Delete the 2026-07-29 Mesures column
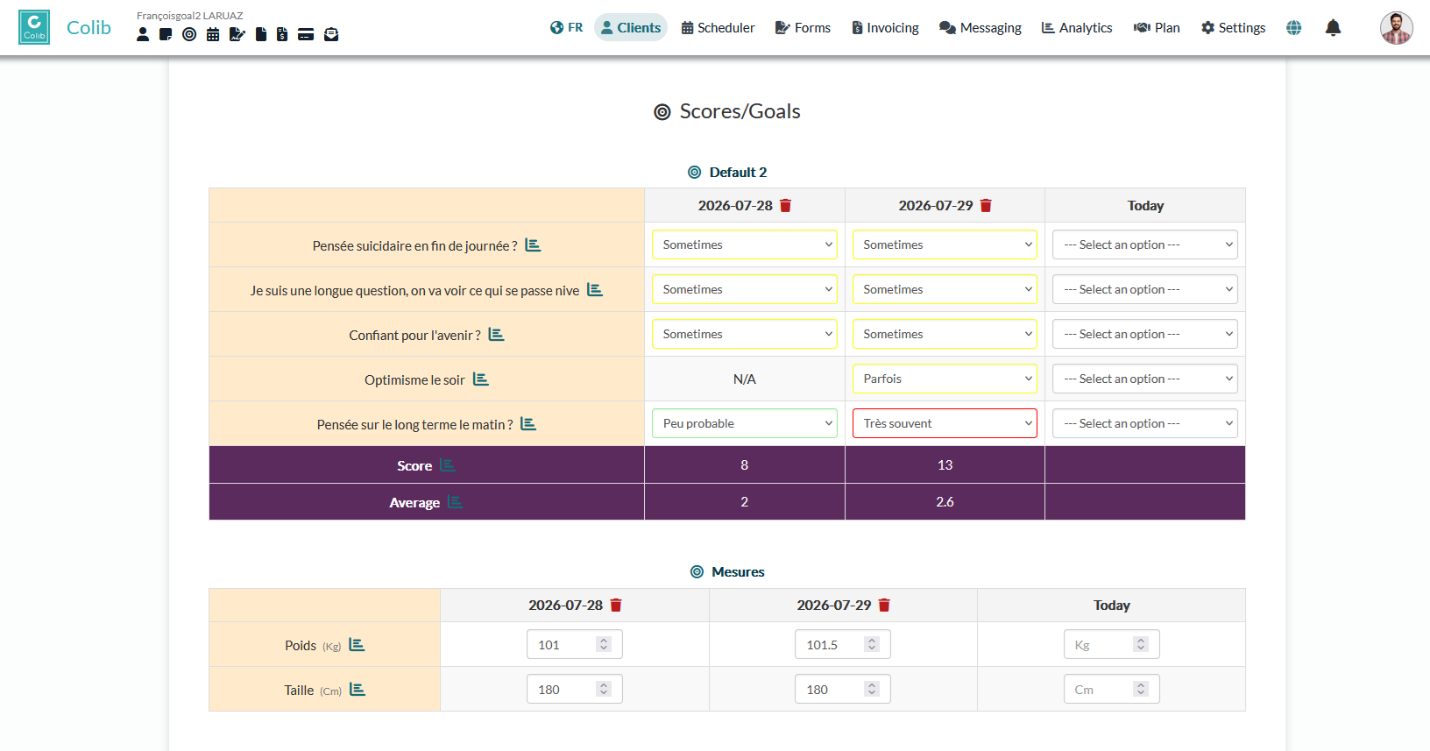Image resolution: width=1430 pixels, height=751 pixels. tap(884, 605)
